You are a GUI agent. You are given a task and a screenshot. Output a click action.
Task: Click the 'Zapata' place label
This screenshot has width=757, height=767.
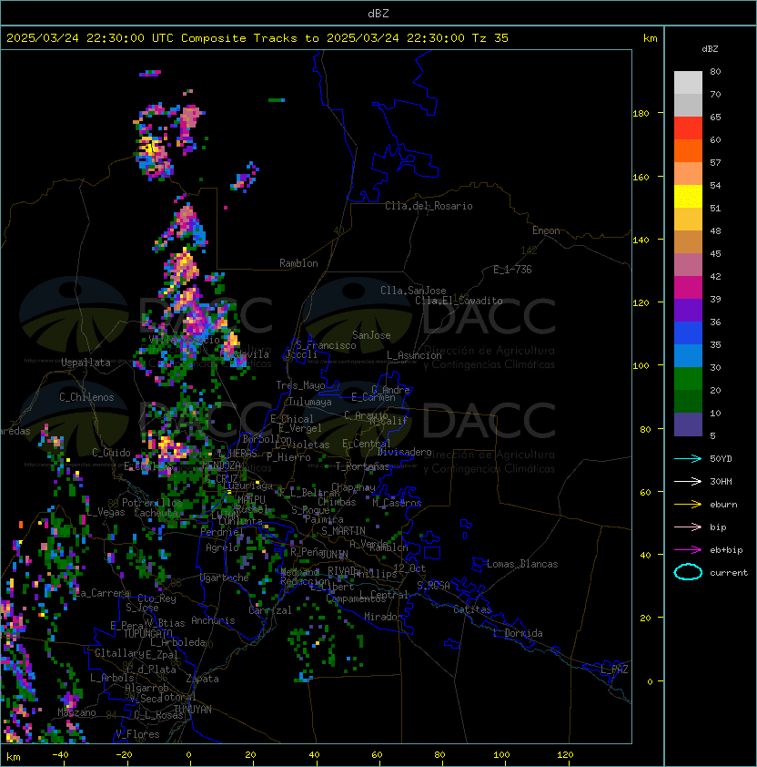click(202, 679)
